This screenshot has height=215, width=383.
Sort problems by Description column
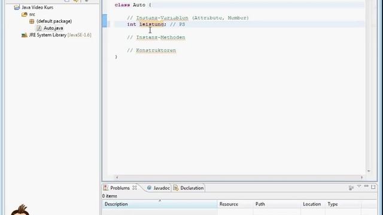pyautogui.click(x=159, y=204)
